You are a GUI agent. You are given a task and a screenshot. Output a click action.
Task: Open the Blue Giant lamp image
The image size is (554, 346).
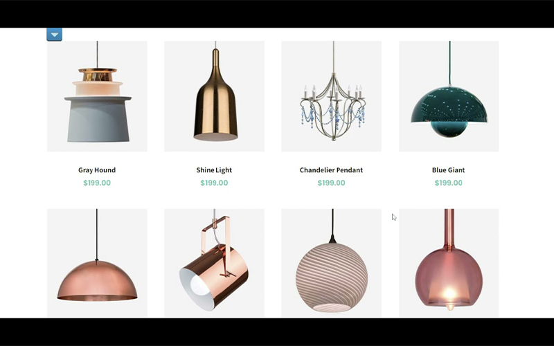[449, 96]
